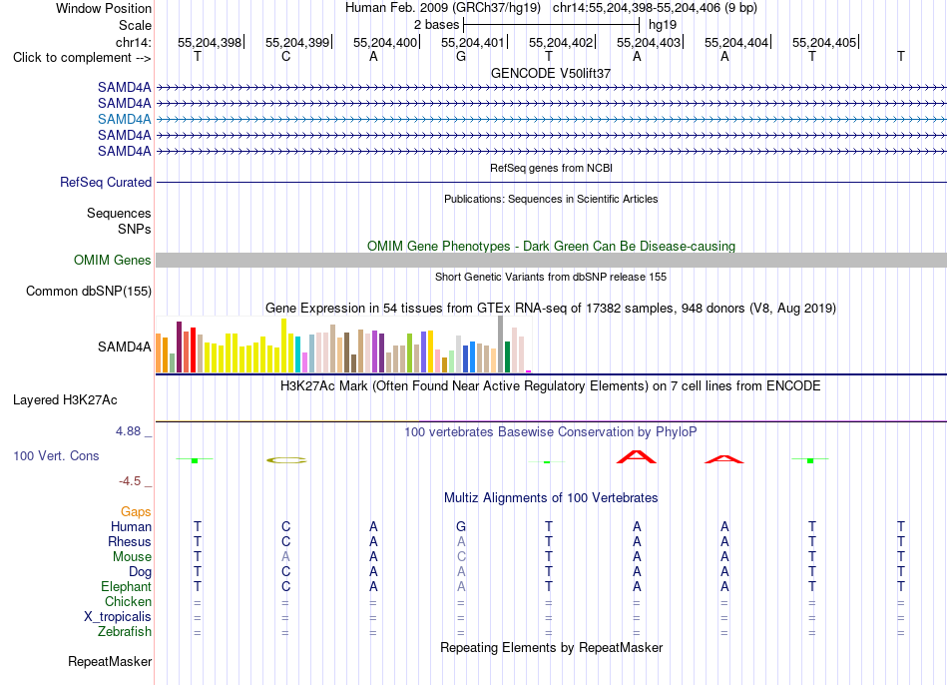The height and width of the screenshot is (685, 948).
Task: Click 'Publications: Sequences in Scientific Articles' title
Action: click(551, 199)
